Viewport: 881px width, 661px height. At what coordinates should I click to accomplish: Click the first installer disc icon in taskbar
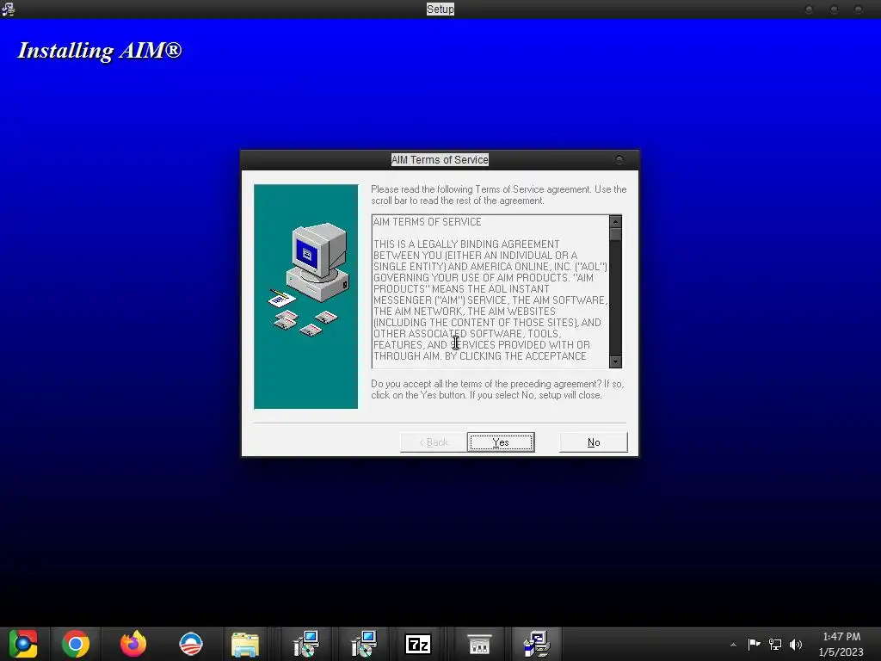pyautogui.click(x=306, y=644)
